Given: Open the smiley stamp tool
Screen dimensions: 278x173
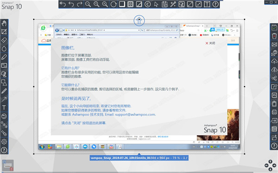Looking at the screenshot, I should 4,116.
